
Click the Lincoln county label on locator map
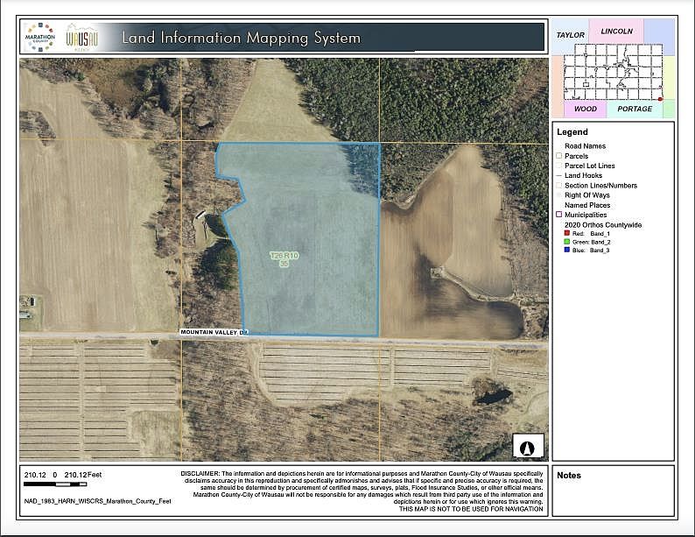pos(616,32)
